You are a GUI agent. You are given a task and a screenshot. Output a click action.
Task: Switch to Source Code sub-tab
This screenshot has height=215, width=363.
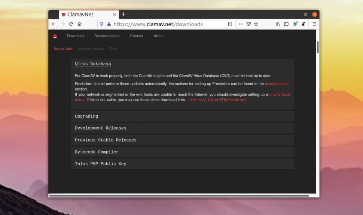coord(63,49)
